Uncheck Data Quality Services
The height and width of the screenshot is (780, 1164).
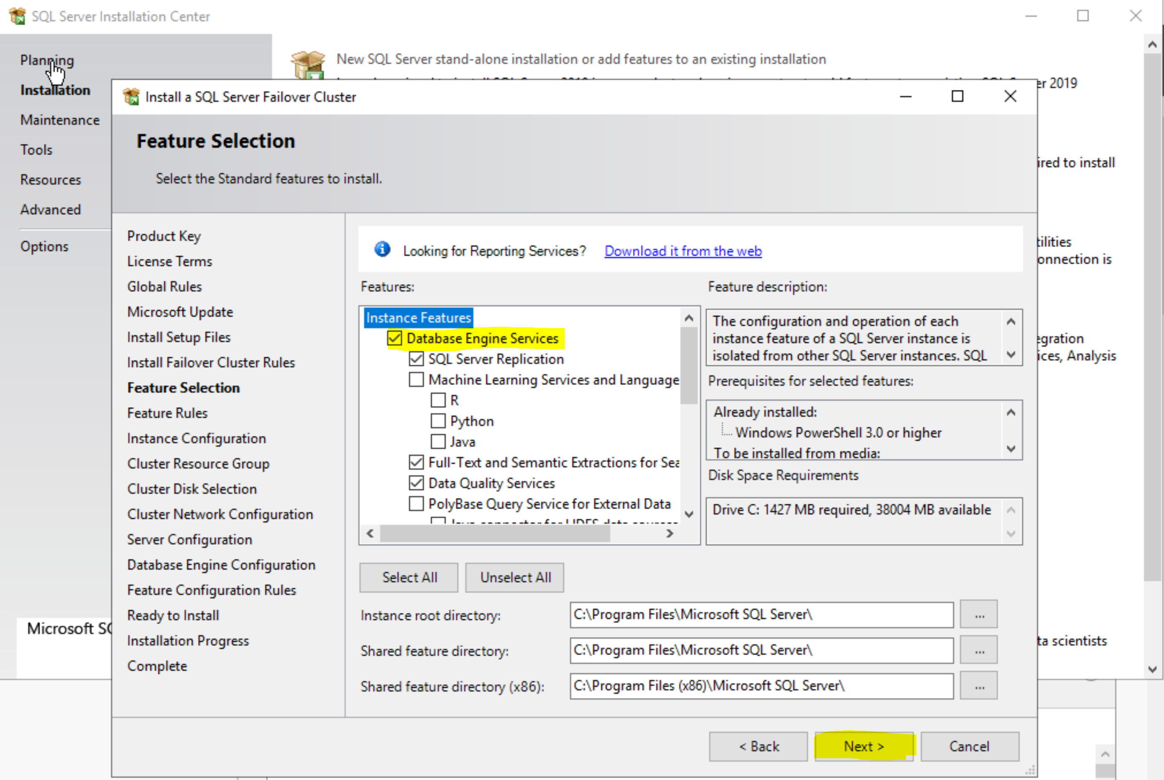(416, 483)
